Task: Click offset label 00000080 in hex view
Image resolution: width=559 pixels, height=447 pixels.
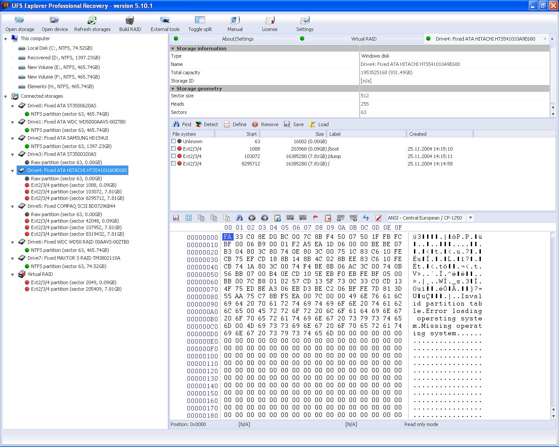Action: coord(202,297)
